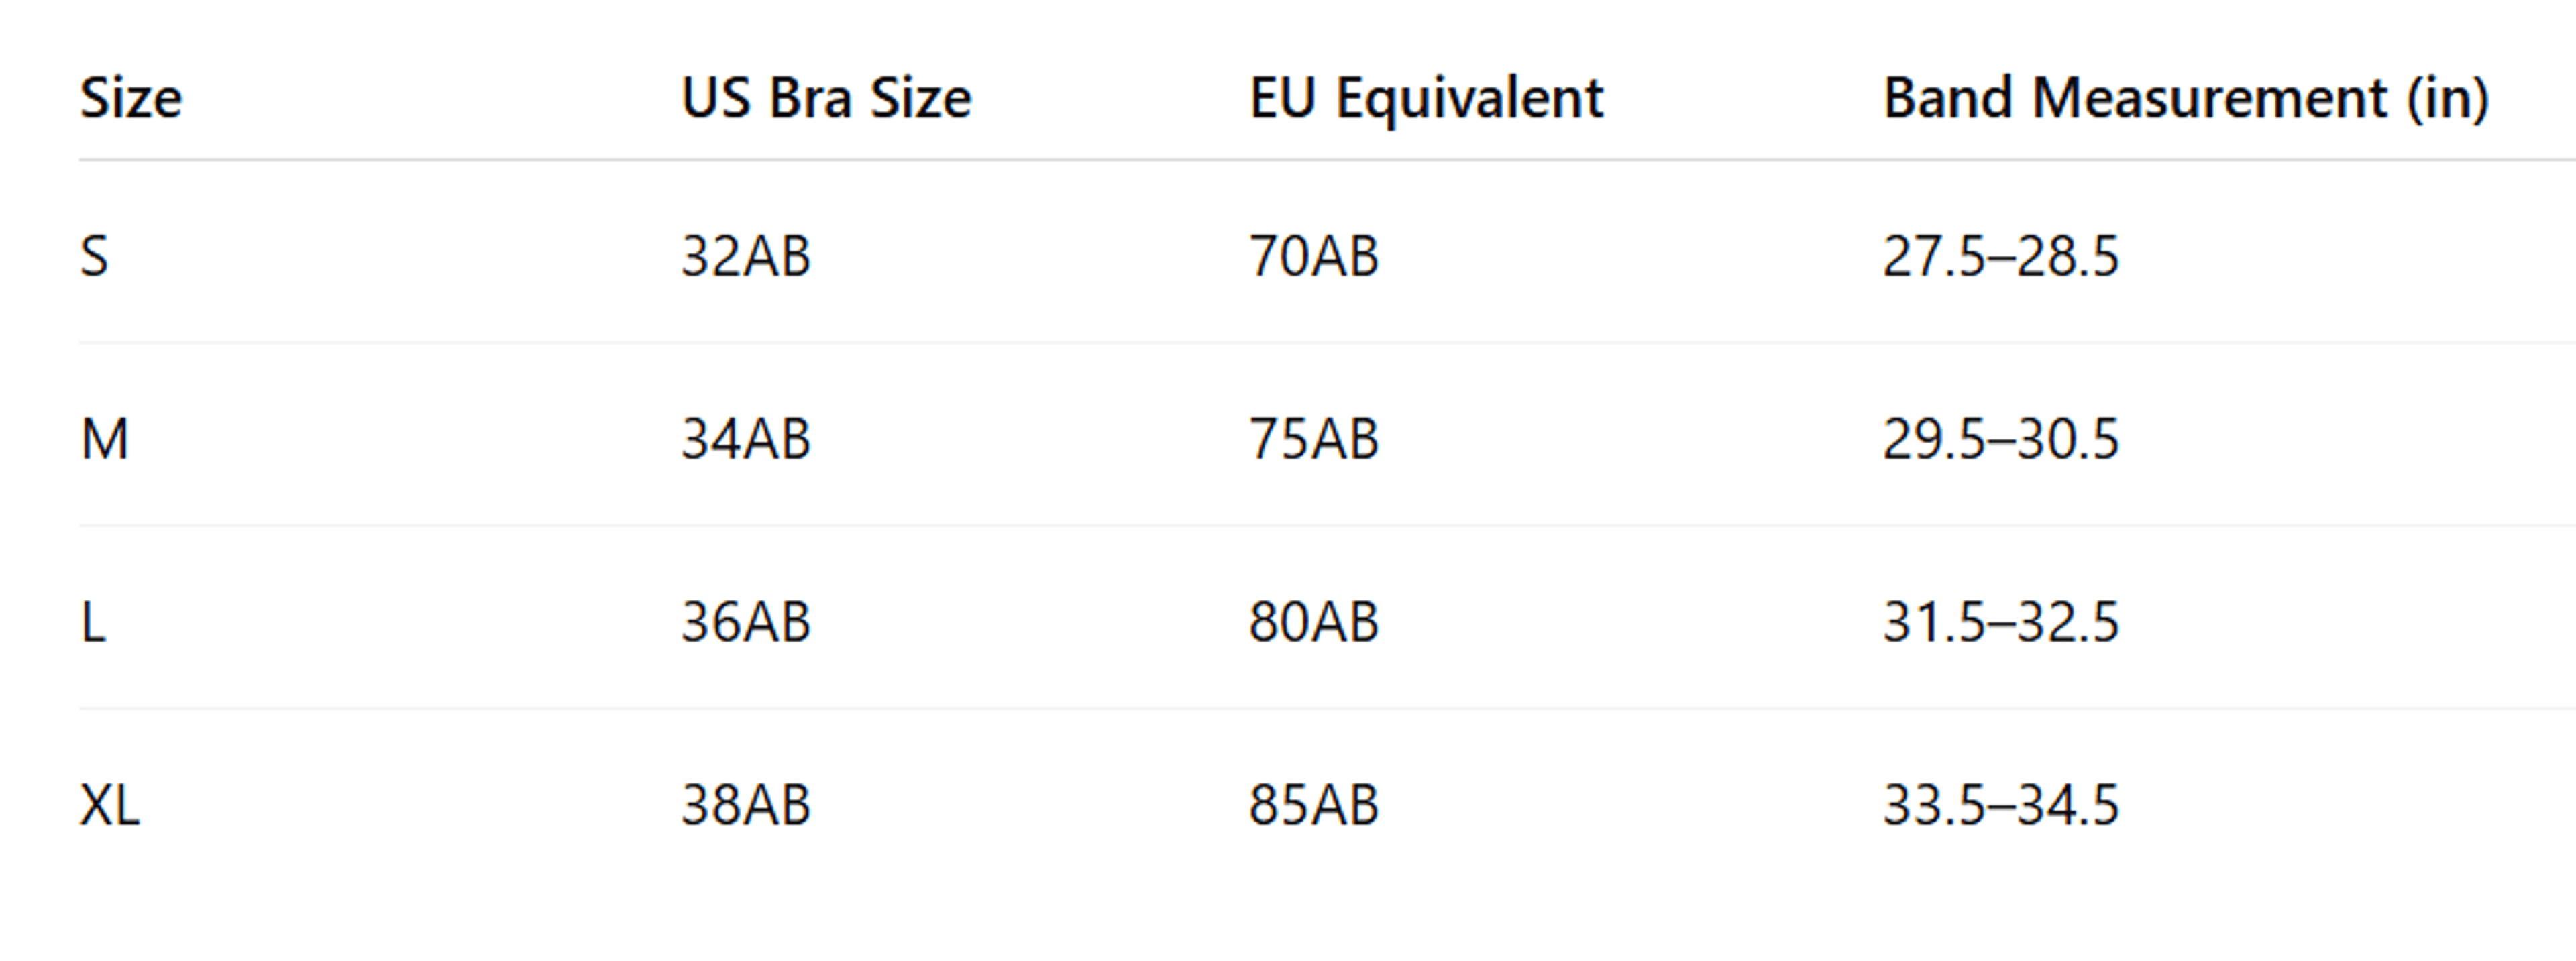Click the 27.5–28.5 band measurement

coord(2001,256)
